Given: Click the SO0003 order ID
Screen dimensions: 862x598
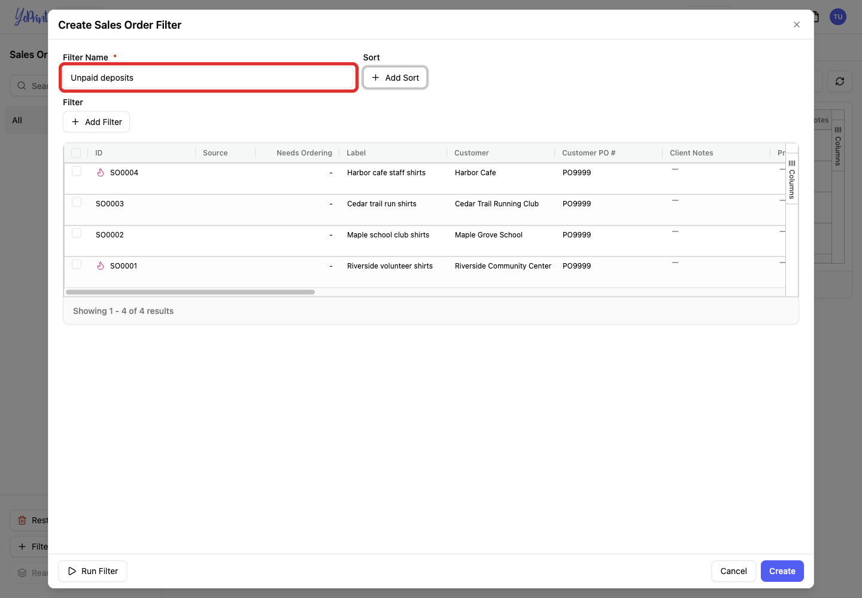Looking at the screenshot, I should [110, 204].
